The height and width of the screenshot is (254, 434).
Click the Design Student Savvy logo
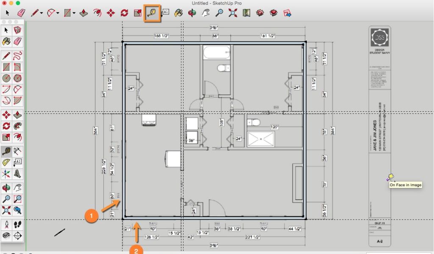click(379, 39)
